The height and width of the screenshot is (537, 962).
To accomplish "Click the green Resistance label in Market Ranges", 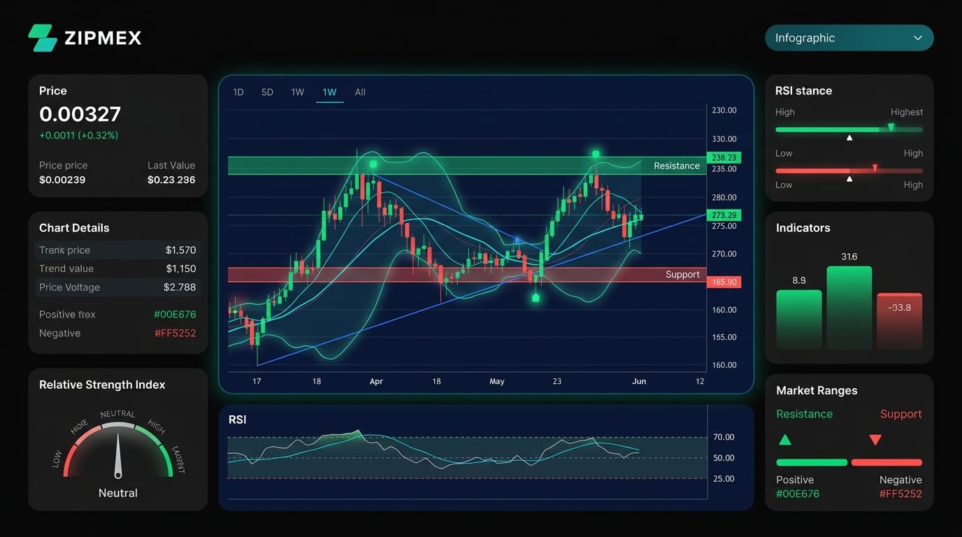I will pyautogui.click(x=804, y=414).
